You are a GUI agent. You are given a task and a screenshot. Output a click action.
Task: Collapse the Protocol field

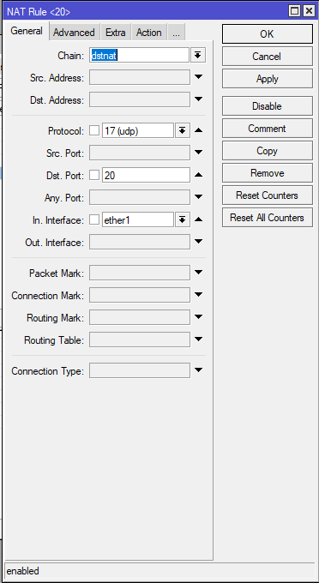(199, 130)
